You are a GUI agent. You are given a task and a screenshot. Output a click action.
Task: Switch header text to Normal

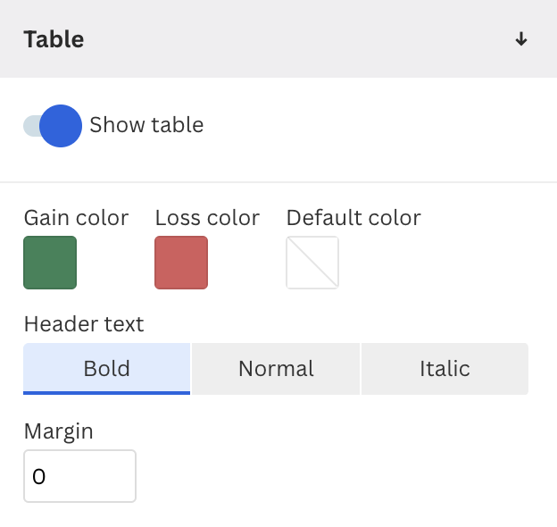tap(276, 369)
